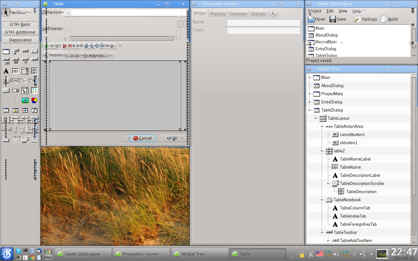
Task: Open the KDE application launcher menu
Action: 7,253
